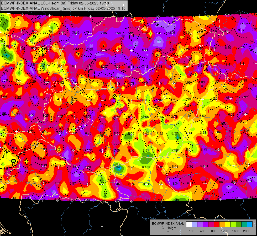Click the grid value 3.63

(203, 132)
